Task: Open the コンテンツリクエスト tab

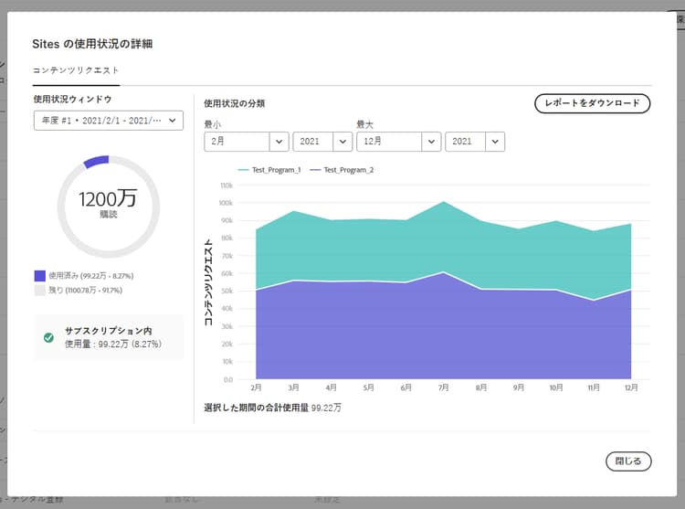Action: (76, 69)
